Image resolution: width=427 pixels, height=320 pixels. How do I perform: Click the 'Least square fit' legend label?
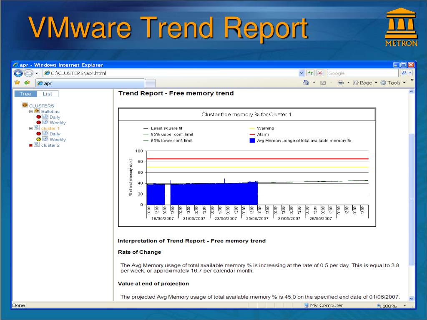167,128
